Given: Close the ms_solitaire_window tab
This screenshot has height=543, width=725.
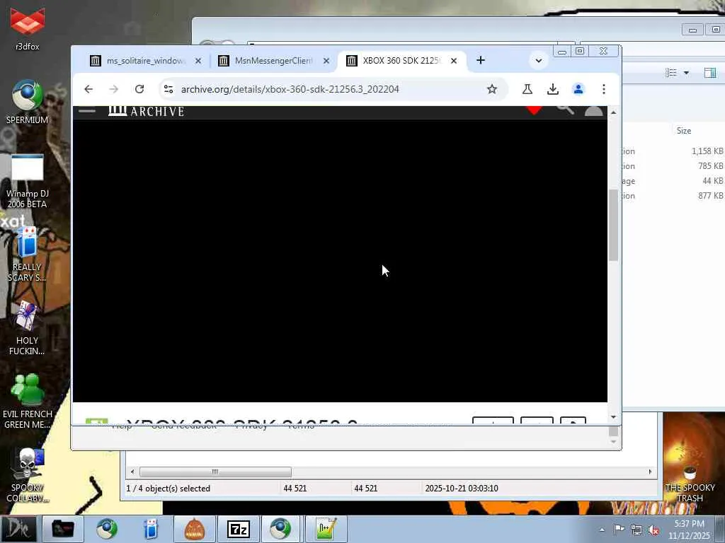Looking at the screenshot, I should (198, 61).
